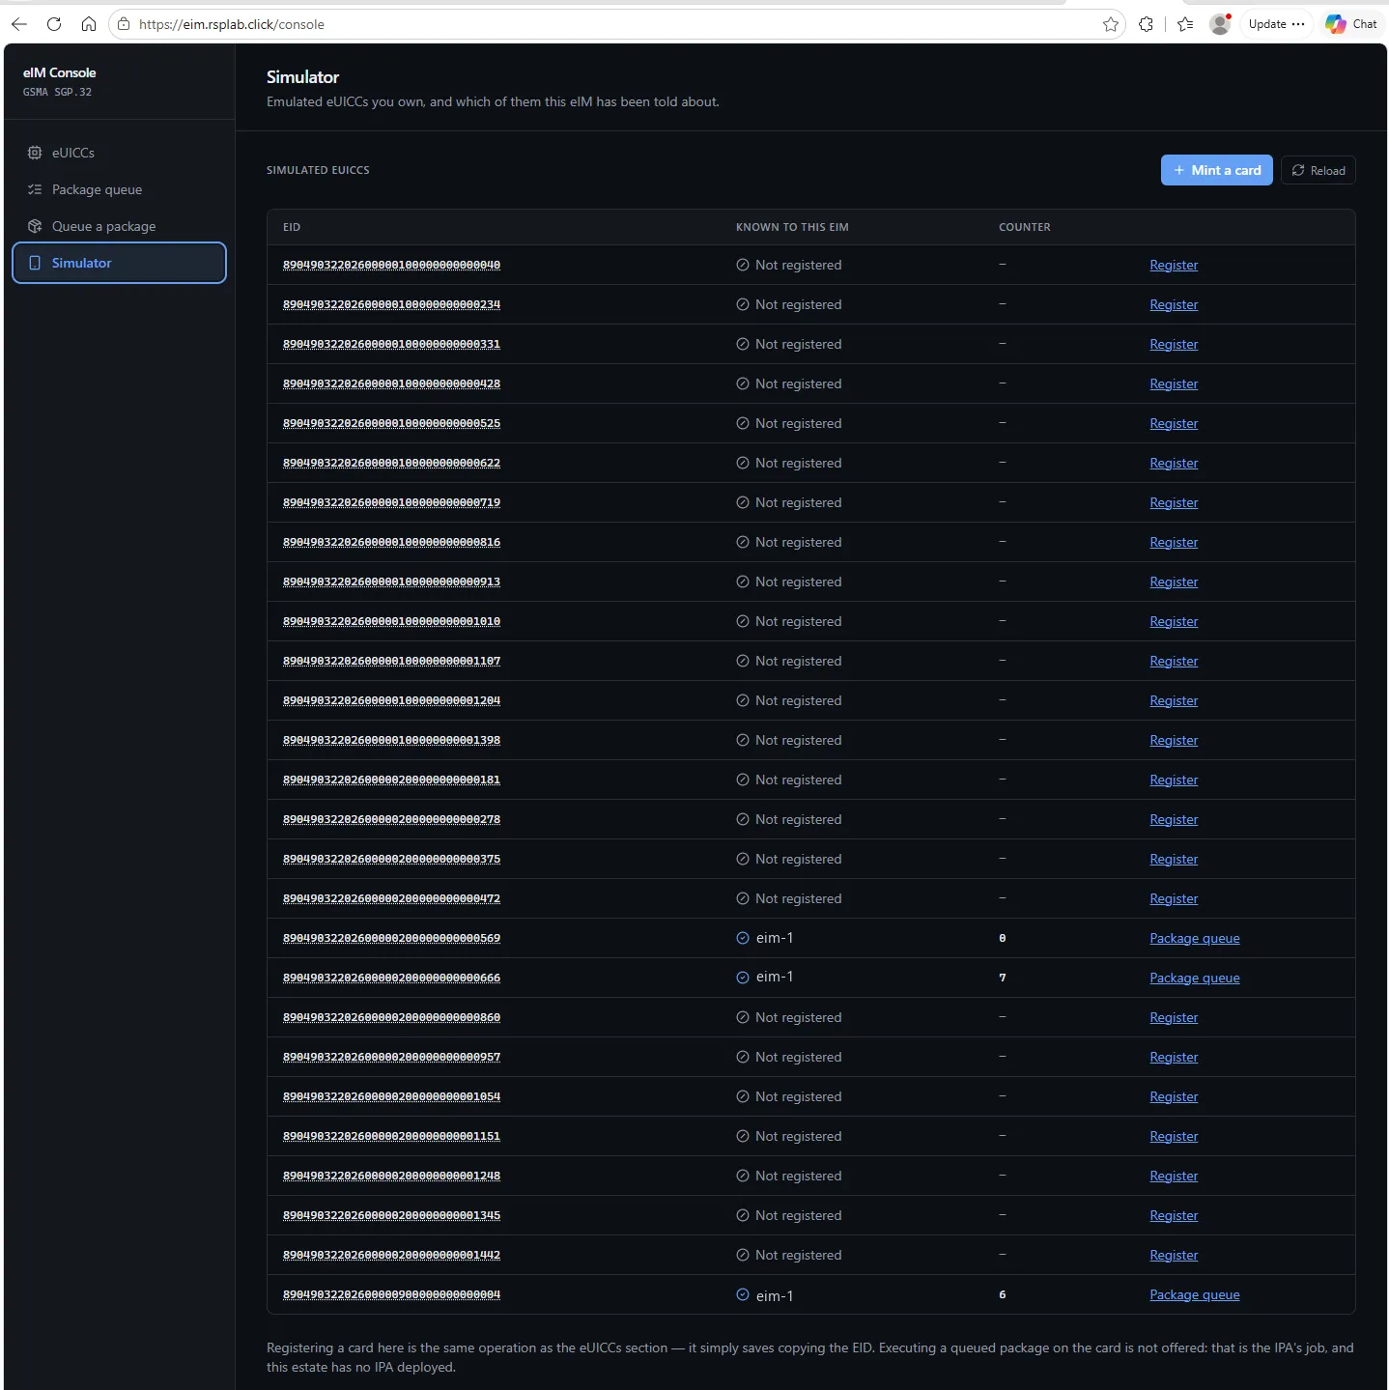Image resolution: width=1389 pixels, height=1390 pixels.
Task: Click the EID text ending in 0913
Action: (391, 582)
